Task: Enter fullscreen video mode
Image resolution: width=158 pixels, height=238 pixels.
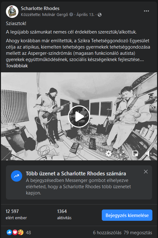Action: [122, 154]
